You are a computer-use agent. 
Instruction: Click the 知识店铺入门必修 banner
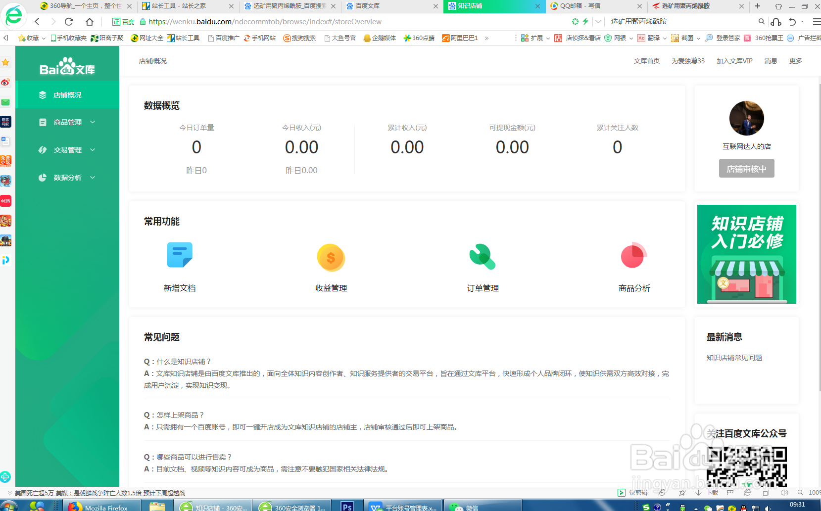tap(746, 254)
